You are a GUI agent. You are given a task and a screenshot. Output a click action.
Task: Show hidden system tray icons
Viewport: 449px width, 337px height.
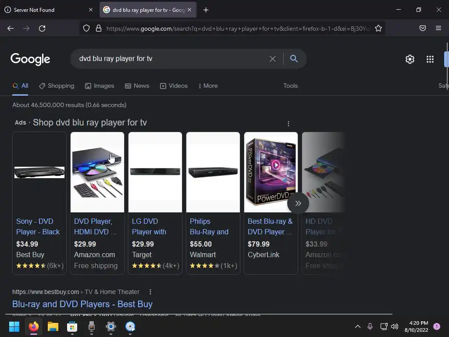[358, 326]
